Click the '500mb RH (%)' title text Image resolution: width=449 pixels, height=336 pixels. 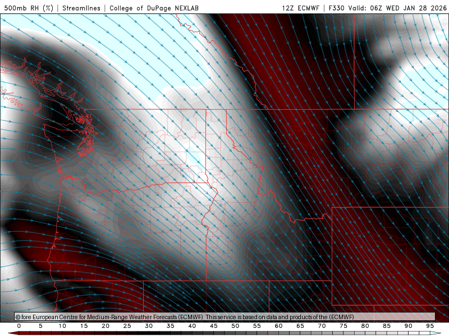pos(29,8)
